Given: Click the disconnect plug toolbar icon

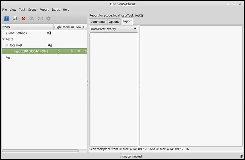Looking at the screenshot, I should [x=40, y=19].
